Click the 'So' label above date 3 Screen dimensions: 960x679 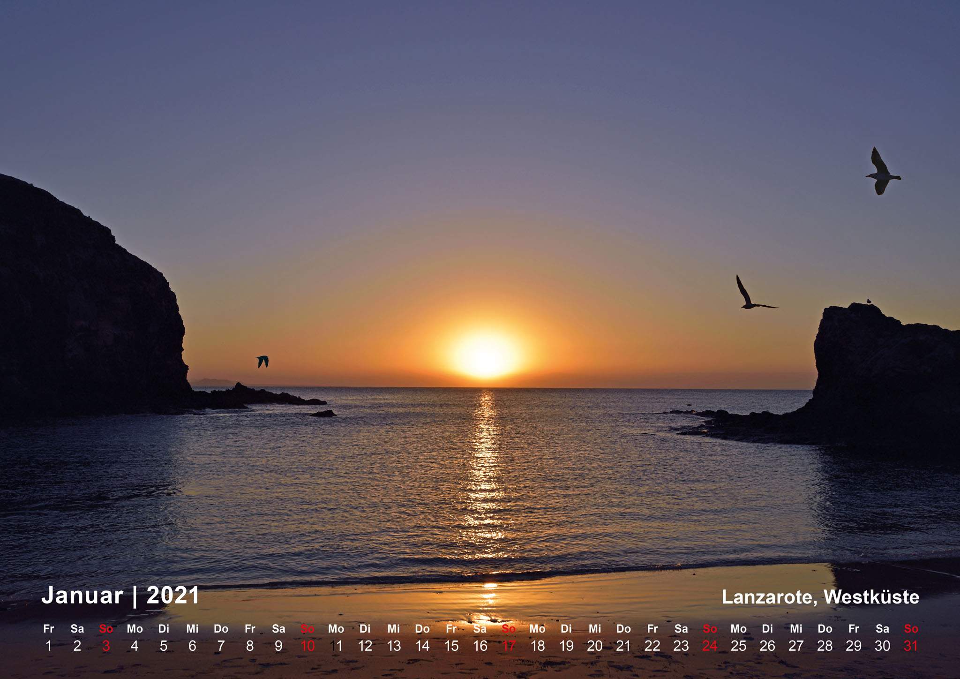click(x=106, y=628)
